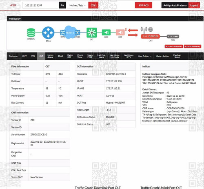Click Power Supply value 3.28
Viewport: 204px width, 189px height.
pos(48,96)
